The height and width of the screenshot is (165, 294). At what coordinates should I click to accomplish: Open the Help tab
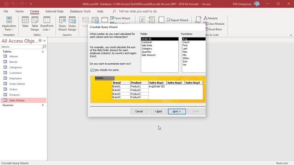click(x=100, y=11)
